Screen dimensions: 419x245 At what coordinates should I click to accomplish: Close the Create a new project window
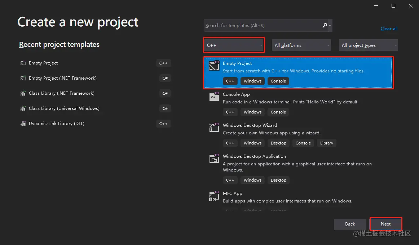coord(411,6)
